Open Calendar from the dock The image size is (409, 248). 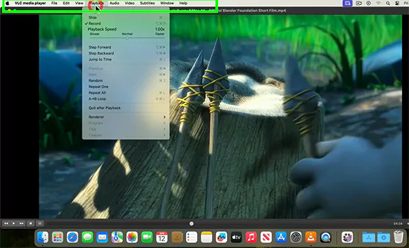point(162,237)
